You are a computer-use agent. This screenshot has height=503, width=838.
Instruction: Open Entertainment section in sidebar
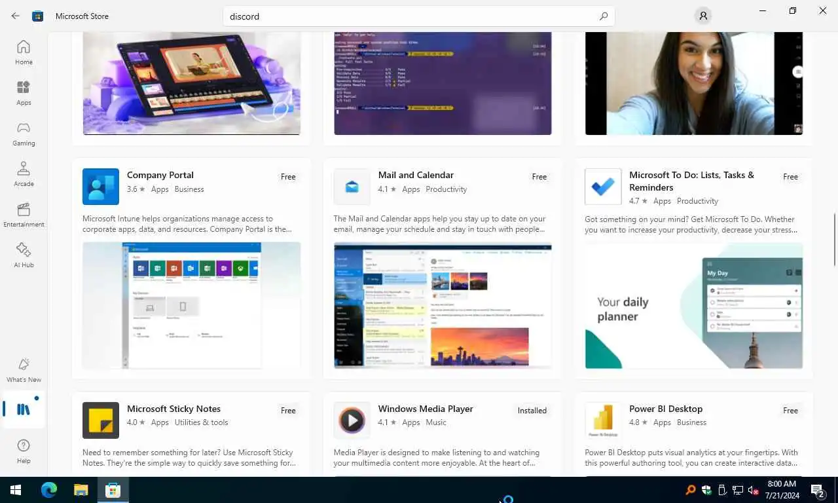[x=24, y=215]
